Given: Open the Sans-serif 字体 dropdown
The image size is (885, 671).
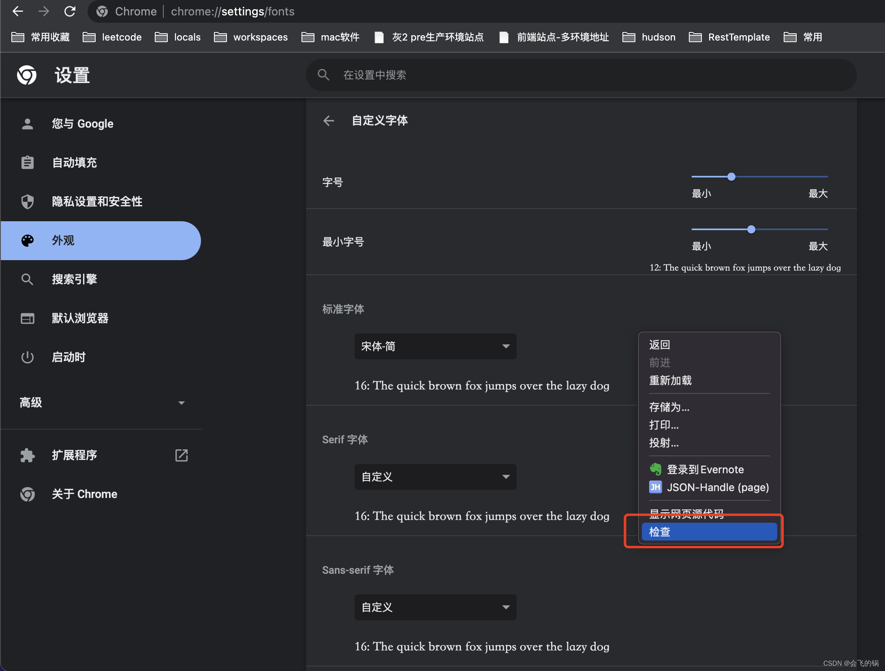Looking at the screenshot, I should pyautogui.click(x=435, y=607).
